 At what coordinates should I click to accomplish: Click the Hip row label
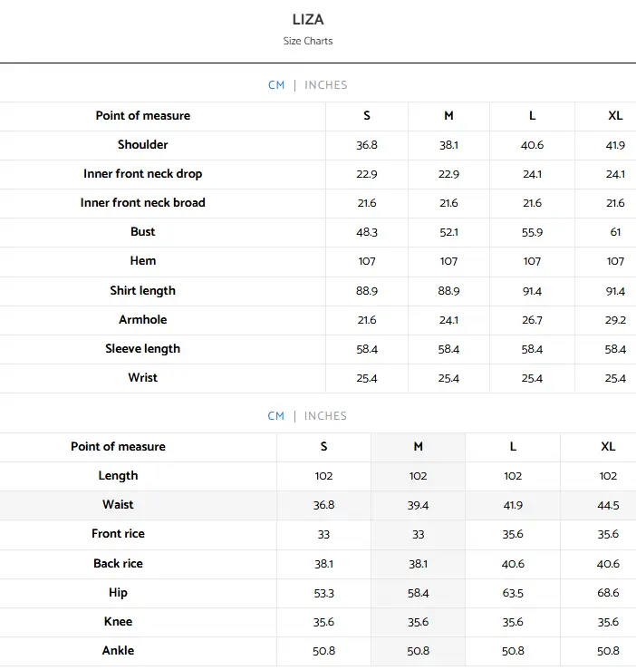pyautogui.click(x=119, y=593)
